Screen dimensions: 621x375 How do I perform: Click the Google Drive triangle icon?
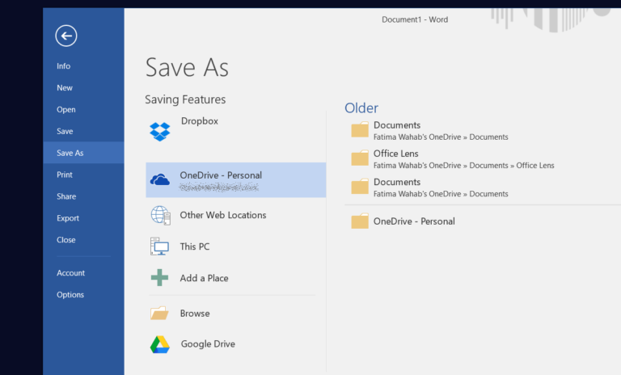click(x=160, y=344)
